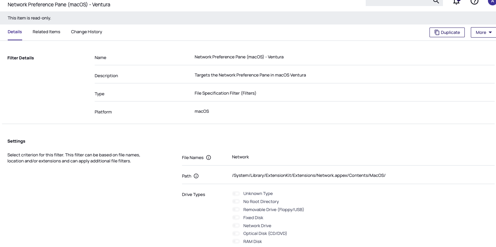Select the Type value File Specification Filter
496x247 pixels.
225,93
